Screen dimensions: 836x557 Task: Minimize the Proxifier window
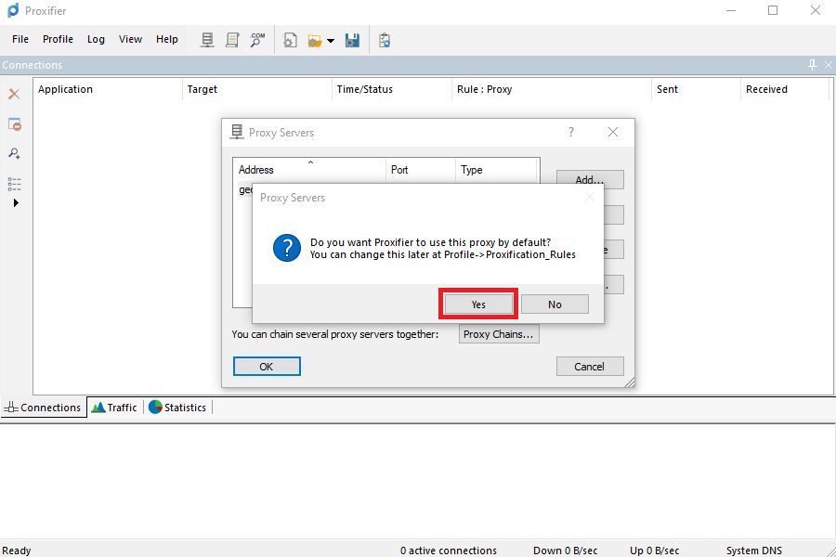click(731, 10)
